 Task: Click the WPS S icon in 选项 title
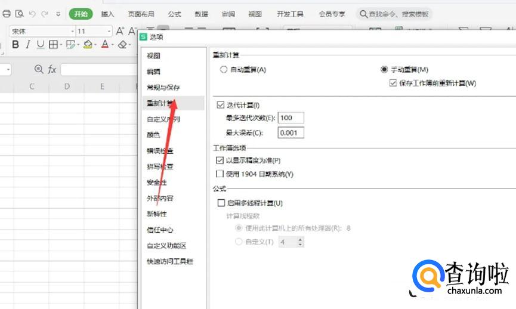144,37
